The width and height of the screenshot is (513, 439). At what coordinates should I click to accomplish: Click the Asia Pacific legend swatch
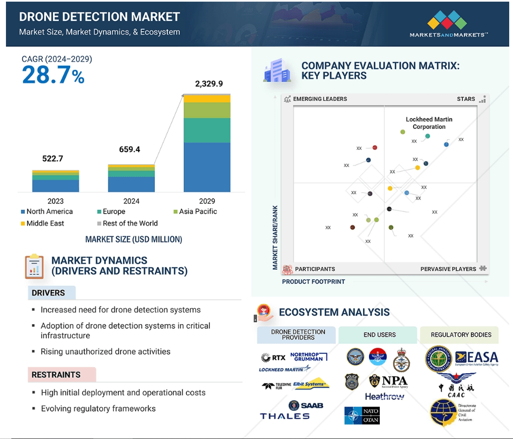pos(175,212)
